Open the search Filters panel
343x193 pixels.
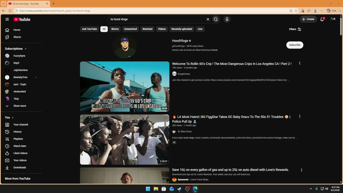point(295,29)
